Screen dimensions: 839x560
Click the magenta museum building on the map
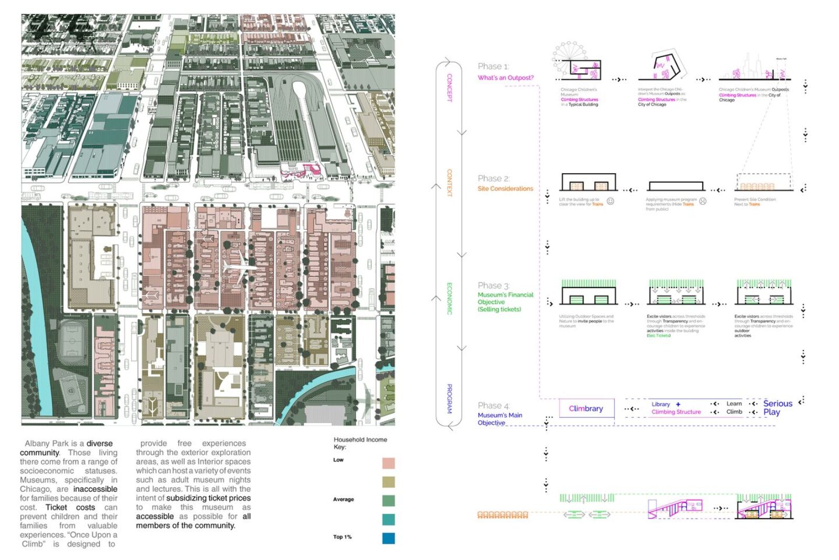(x=301, y=171)
